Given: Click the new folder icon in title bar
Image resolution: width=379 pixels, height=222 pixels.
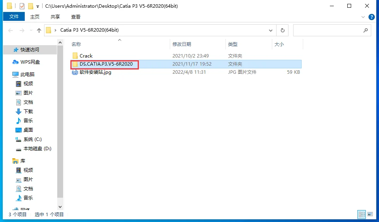Looking at the screenshot, I should [31, 6].
